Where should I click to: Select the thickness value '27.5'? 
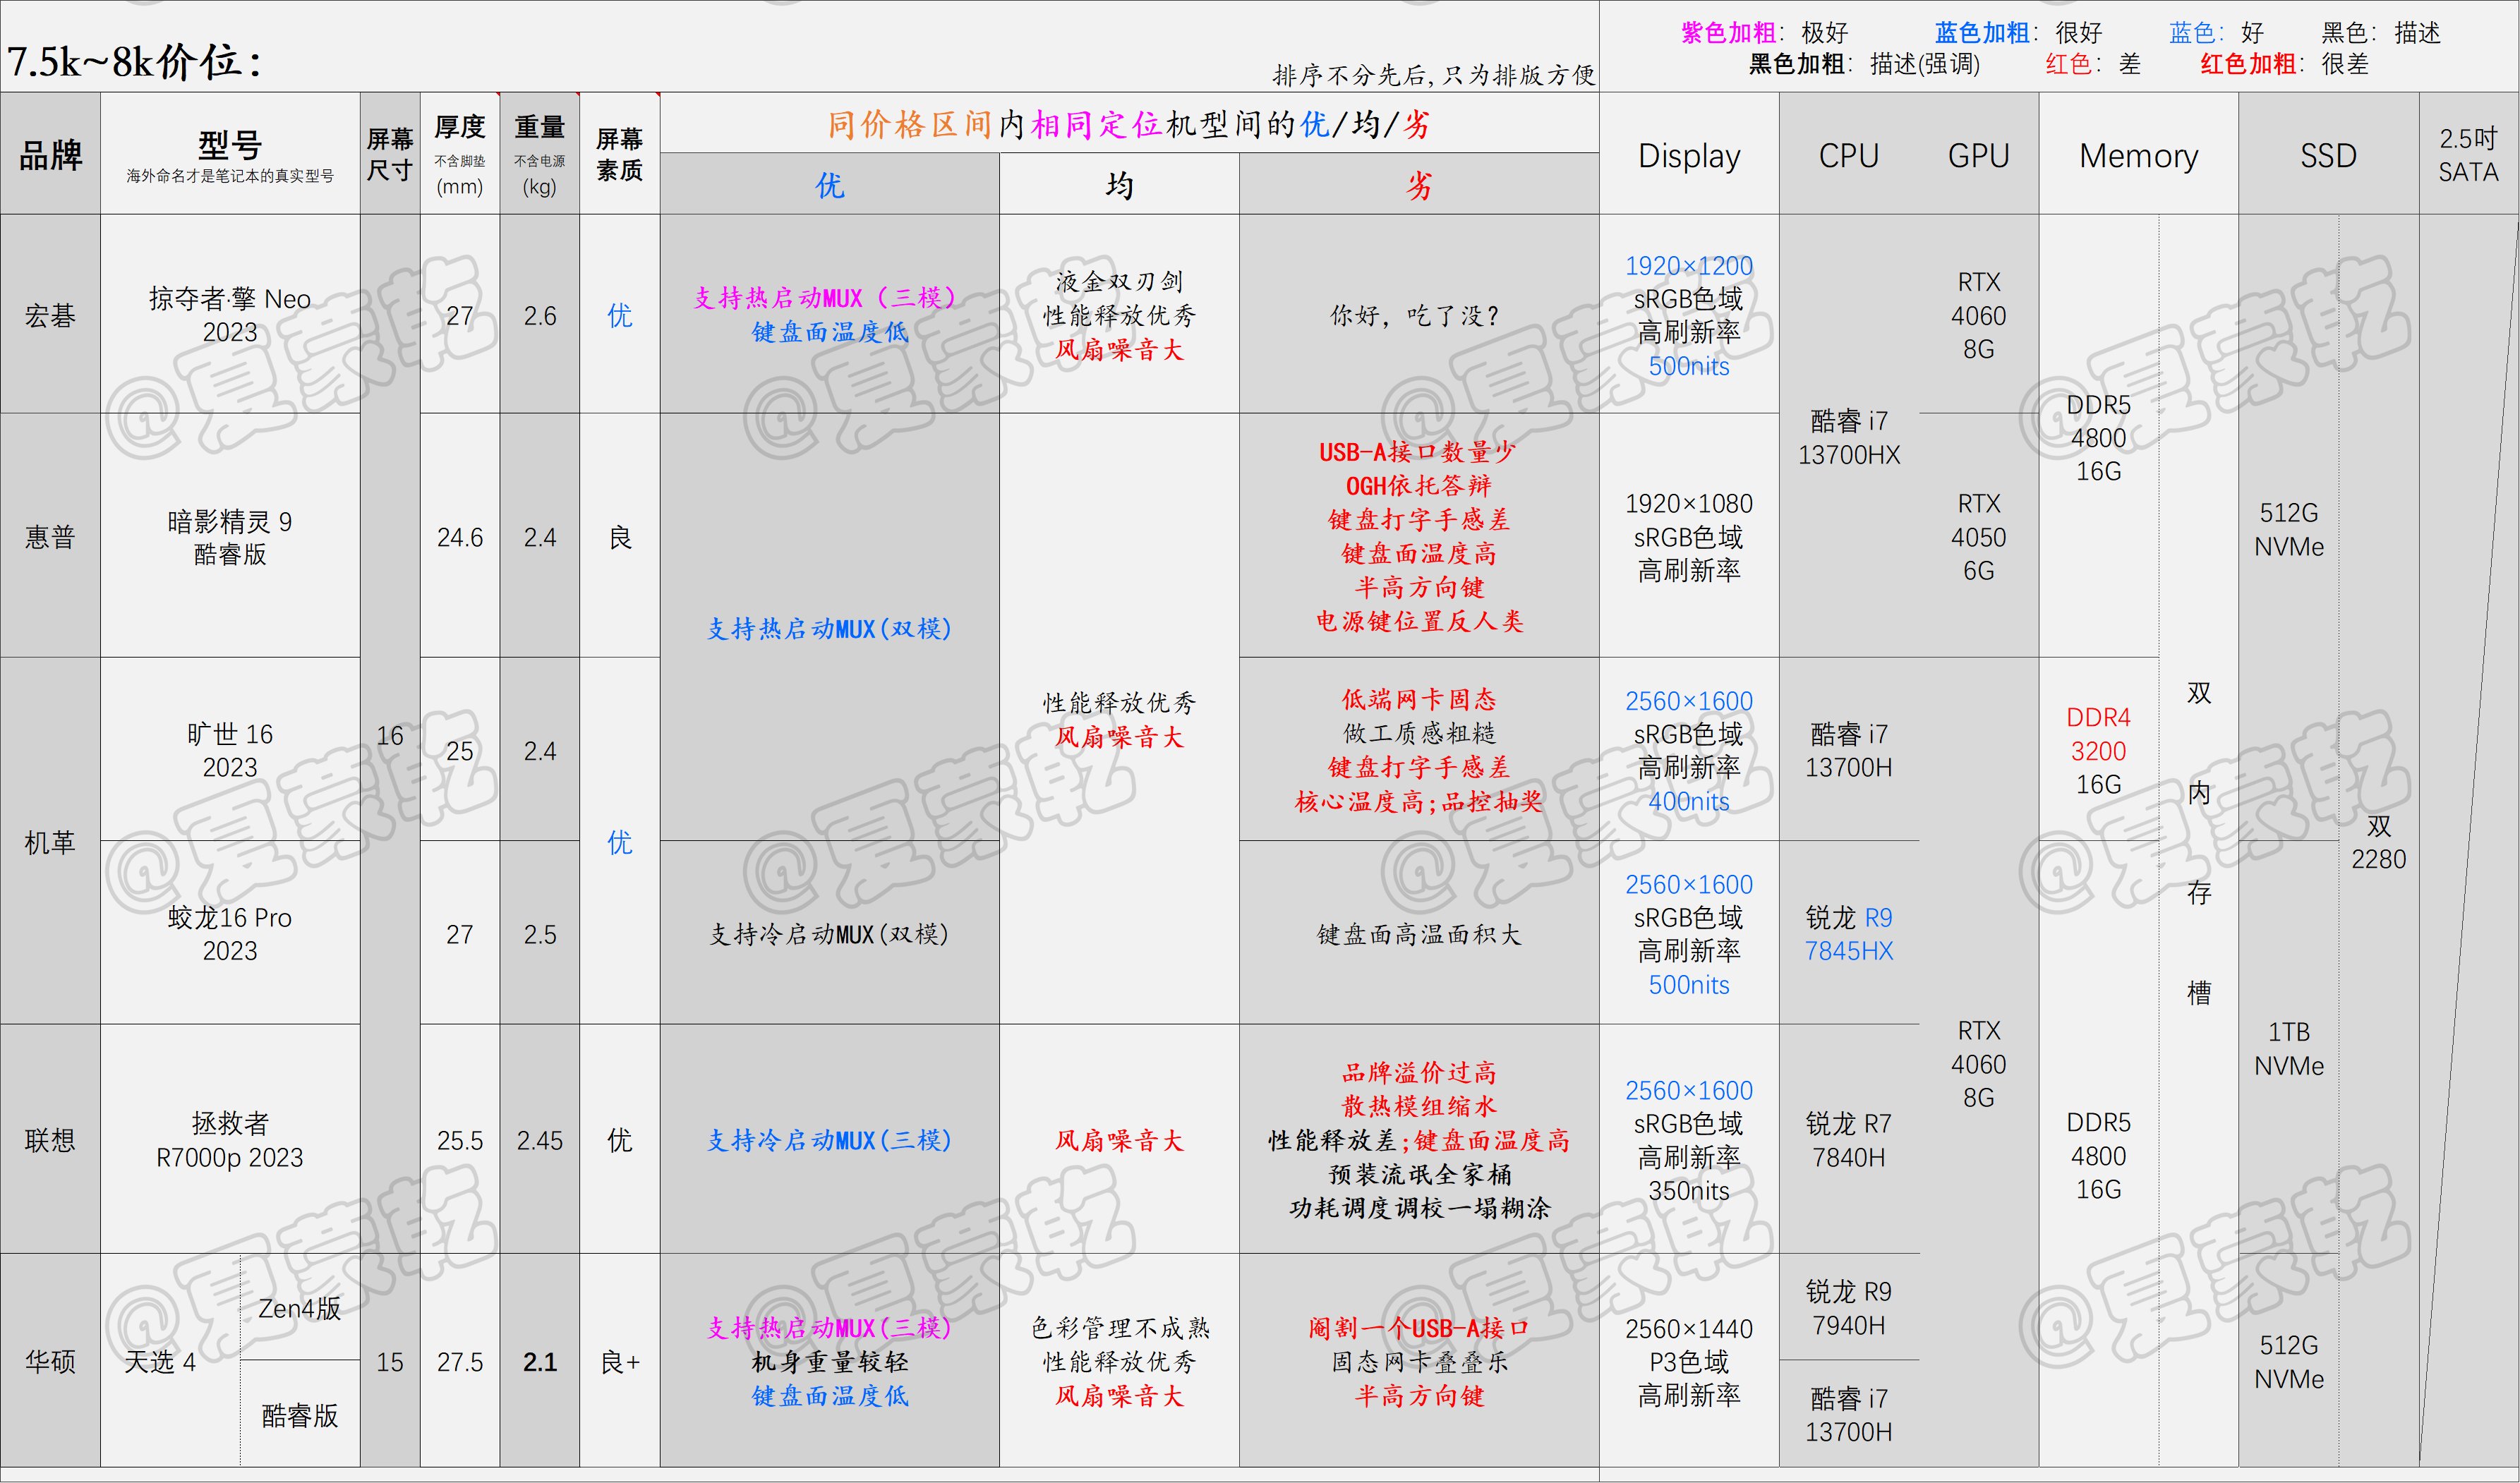coord(460,1362)
